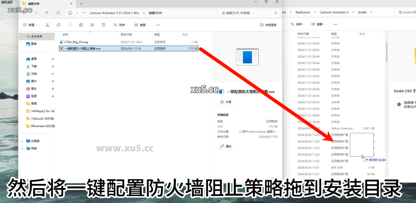This screenshot has width=416, height=203.
Task: Open the 排序 dropdown menu
Action: tap(121, 25)
